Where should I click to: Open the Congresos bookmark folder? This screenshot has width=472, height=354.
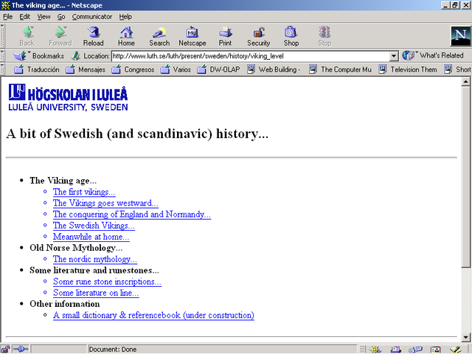click(x=133, y=69)
